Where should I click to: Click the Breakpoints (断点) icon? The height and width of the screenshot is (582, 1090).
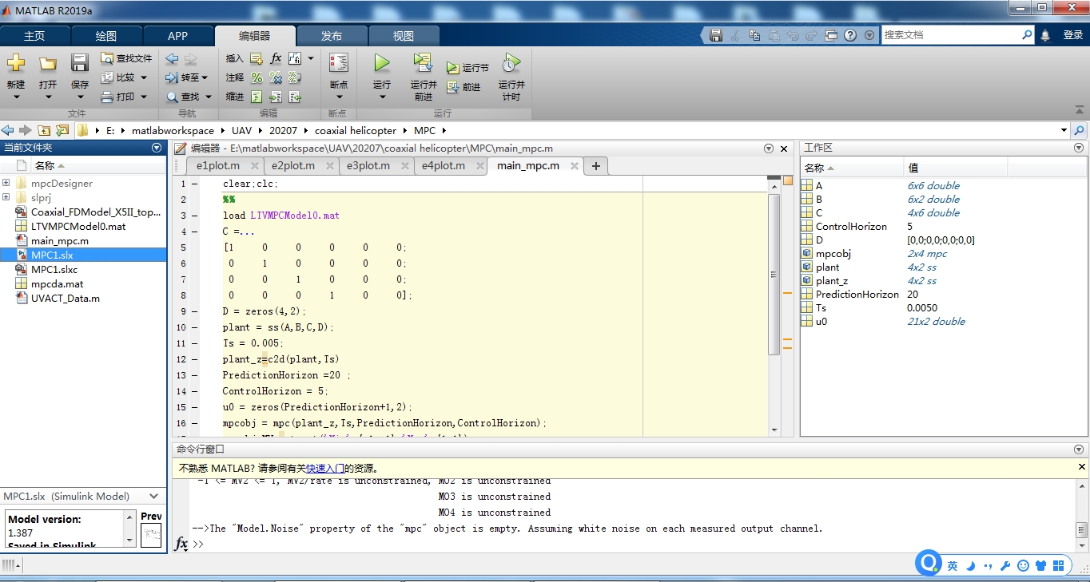coord(339,63)
